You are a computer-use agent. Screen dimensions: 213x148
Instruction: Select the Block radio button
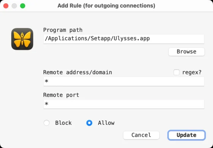pyautogui.click(x=47, y=123)
